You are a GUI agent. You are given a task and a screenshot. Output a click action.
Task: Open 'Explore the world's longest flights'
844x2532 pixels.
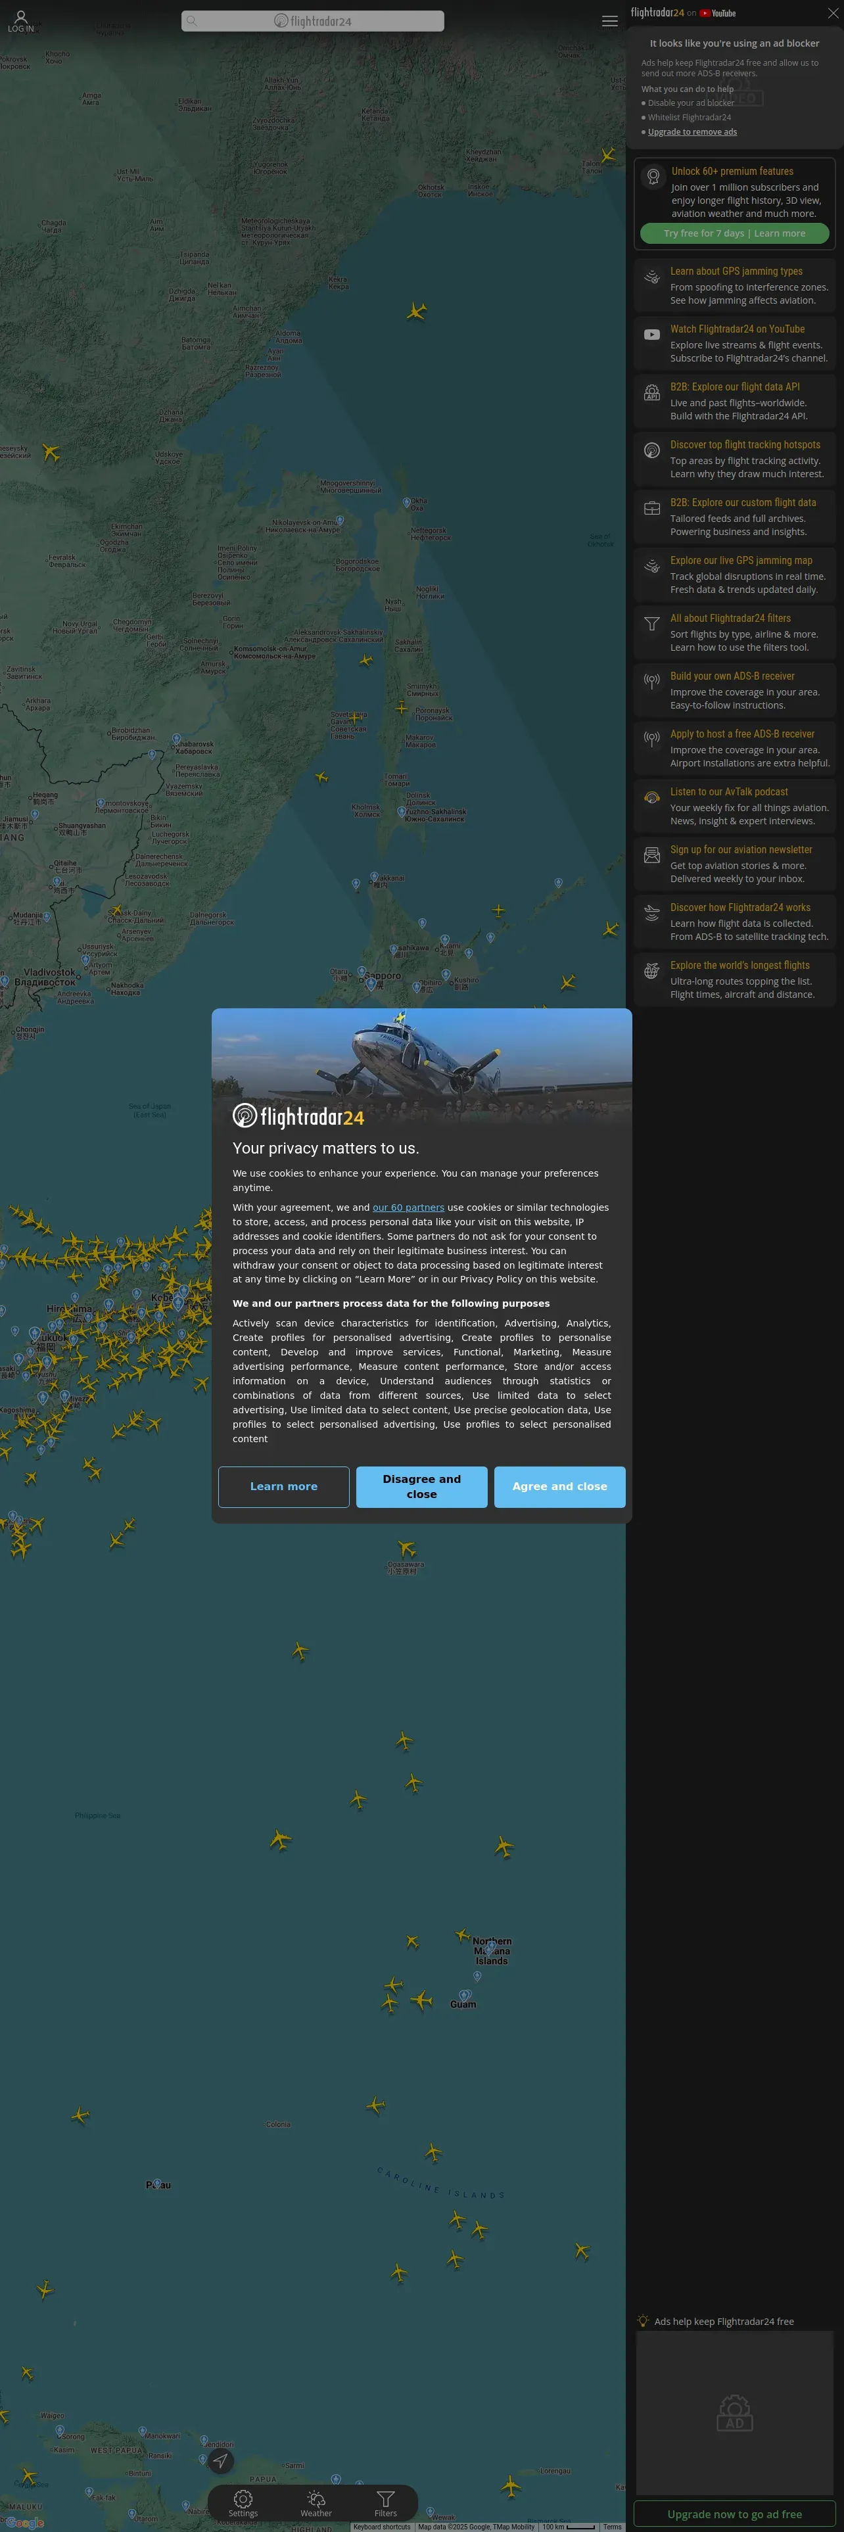click(740, 965)
